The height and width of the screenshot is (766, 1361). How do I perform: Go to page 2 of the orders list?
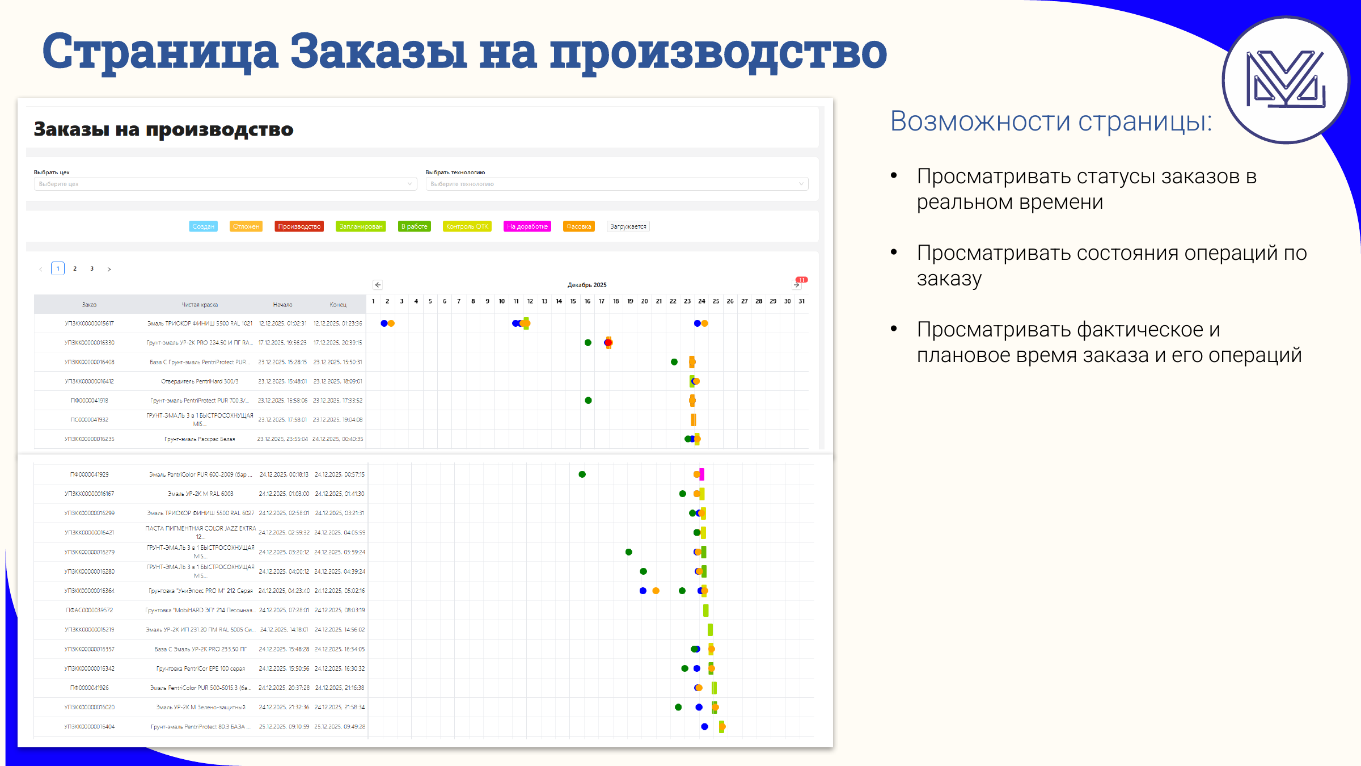pos(74,268)
